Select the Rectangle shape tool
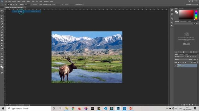The width and height of the screenshot is (199, 111). click(x=2, y=57)
